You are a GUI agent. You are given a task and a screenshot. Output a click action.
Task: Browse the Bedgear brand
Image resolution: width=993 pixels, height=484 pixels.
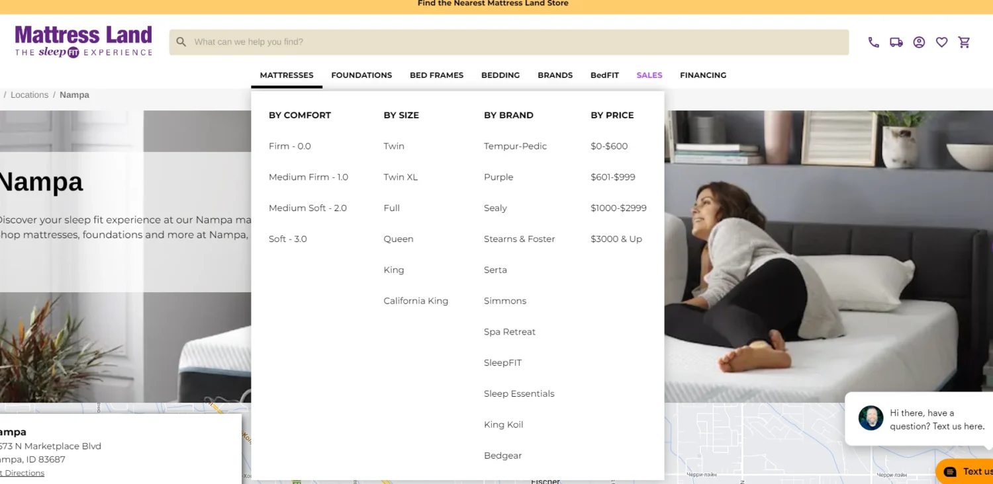click(503, 456)
